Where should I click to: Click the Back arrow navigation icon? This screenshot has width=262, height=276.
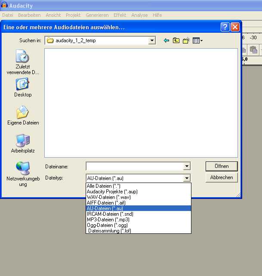pos(166,40)
